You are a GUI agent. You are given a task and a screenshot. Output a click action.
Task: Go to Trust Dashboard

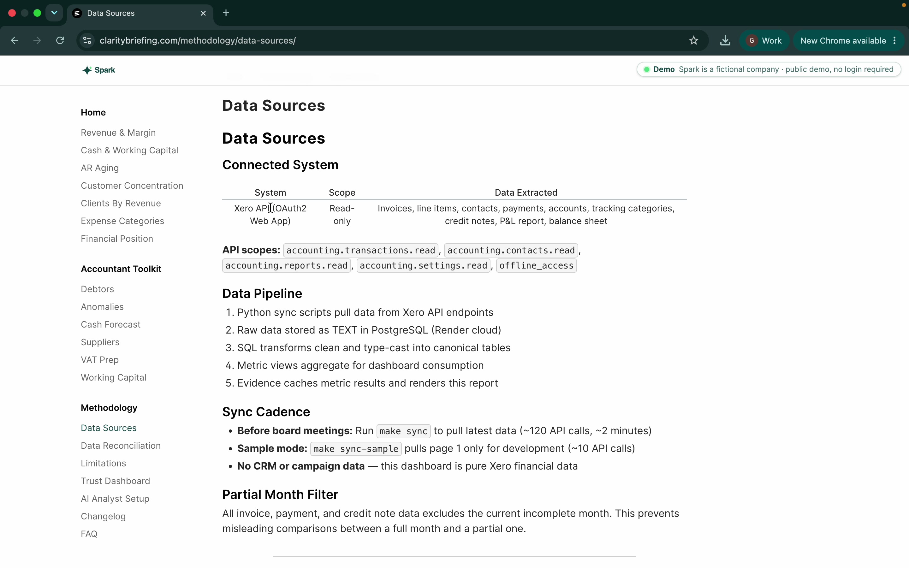pos(115,481)
